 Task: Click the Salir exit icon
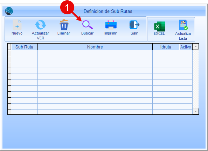pos(134,25)
